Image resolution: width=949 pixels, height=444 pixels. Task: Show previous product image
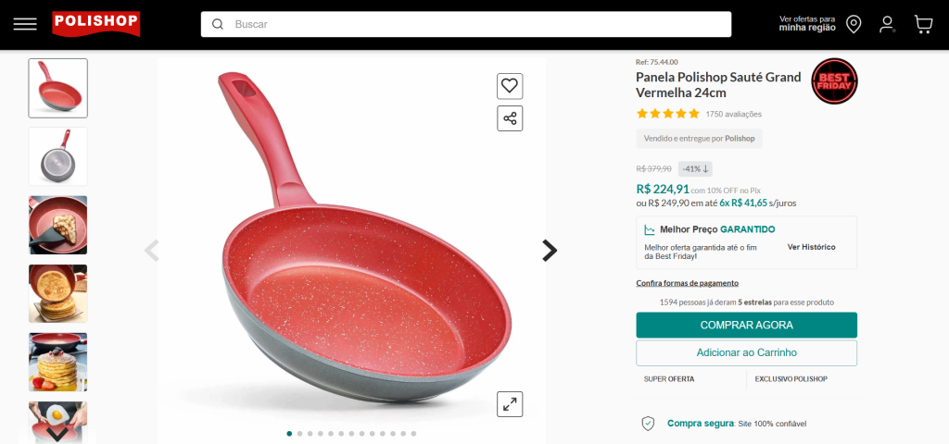point(152,251)
